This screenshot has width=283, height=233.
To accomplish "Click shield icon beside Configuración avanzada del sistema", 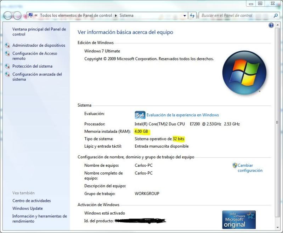I will pyautogui.click(x=7, y=74).
